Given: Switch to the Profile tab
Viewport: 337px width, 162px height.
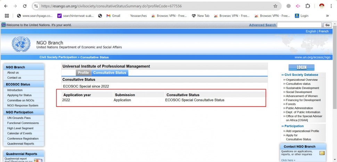Looking at the screenshot, I should tap(83, 73).
